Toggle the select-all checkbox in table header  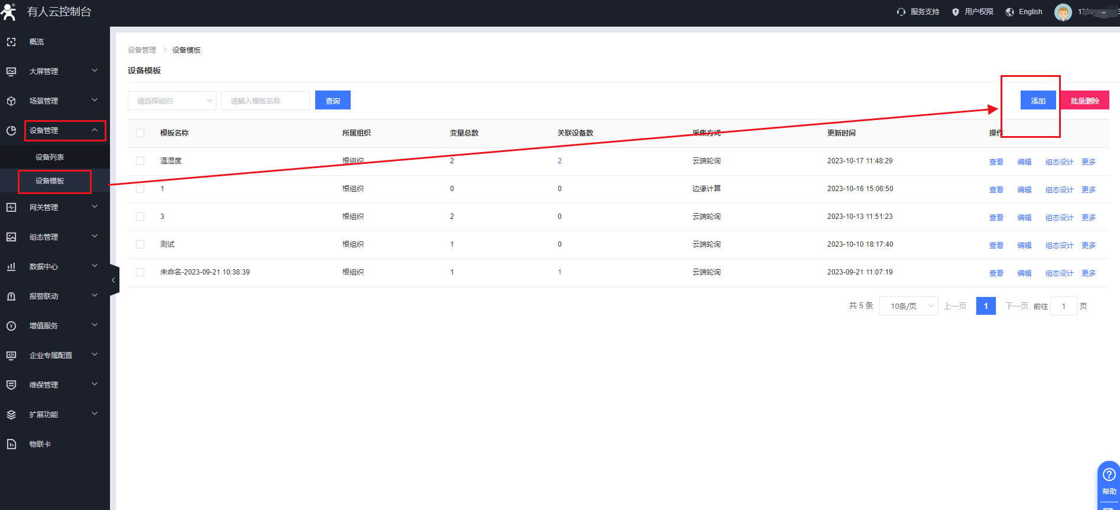[x=140, y=133]
